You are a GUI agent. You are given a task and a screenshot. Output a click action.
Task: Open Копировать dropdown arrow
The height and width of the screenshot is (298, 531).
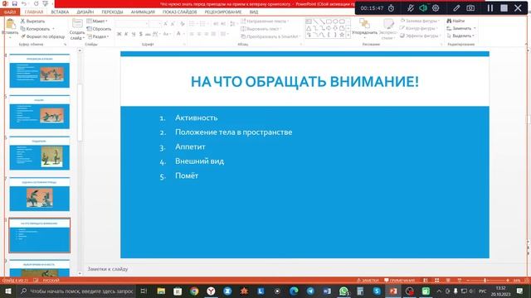tap(53, 29)
